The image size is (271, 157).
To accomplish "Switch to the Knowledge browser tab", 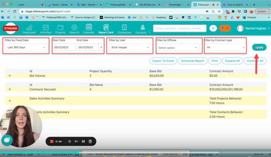I will tap(175, 5).
